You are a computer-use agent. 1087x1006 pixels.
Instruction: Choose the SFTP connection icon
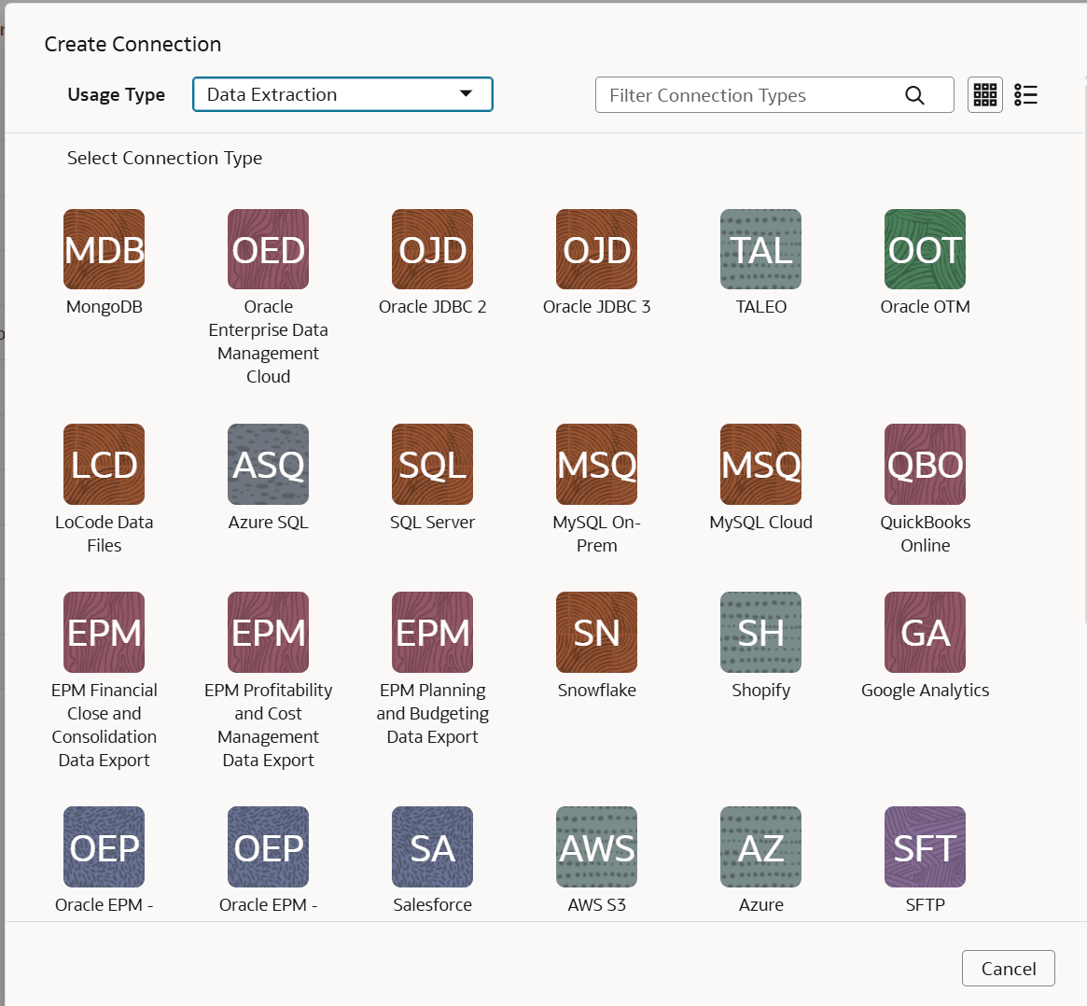point(925,846)
